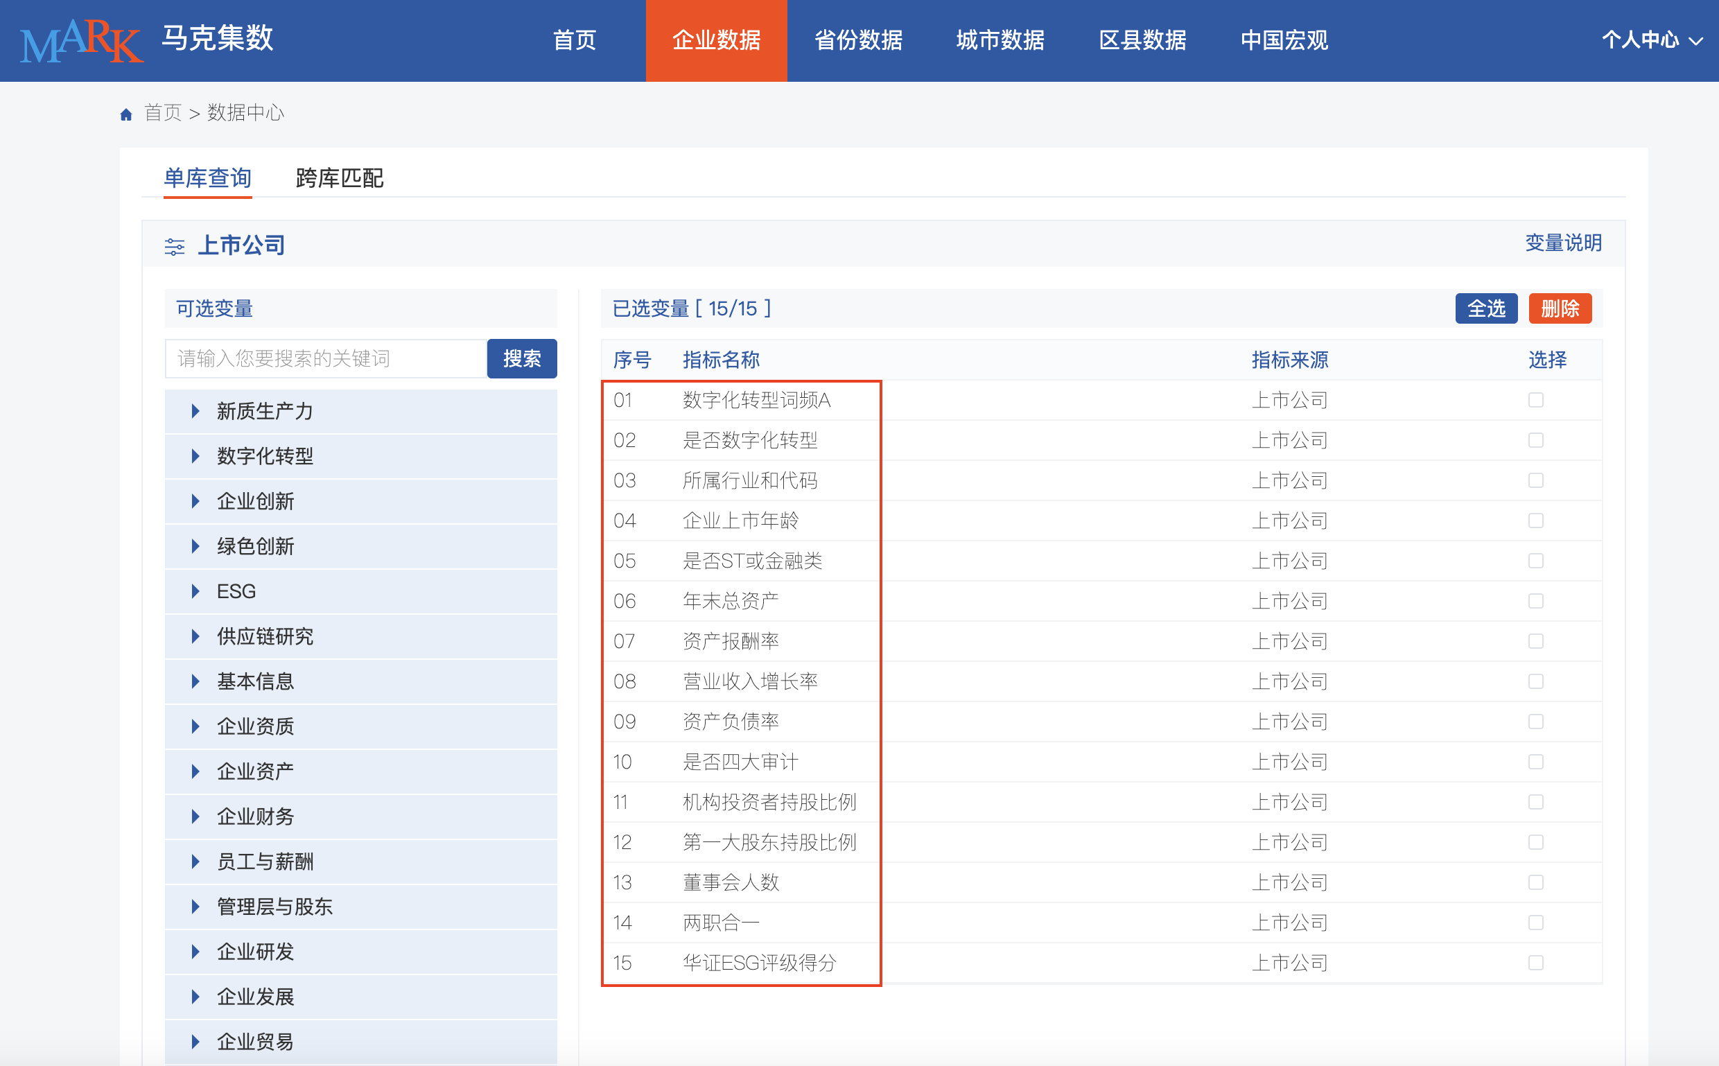This screenshot has width=1719, height=1066.
Task: Click the 搜索 button
Action: [522, 358]
